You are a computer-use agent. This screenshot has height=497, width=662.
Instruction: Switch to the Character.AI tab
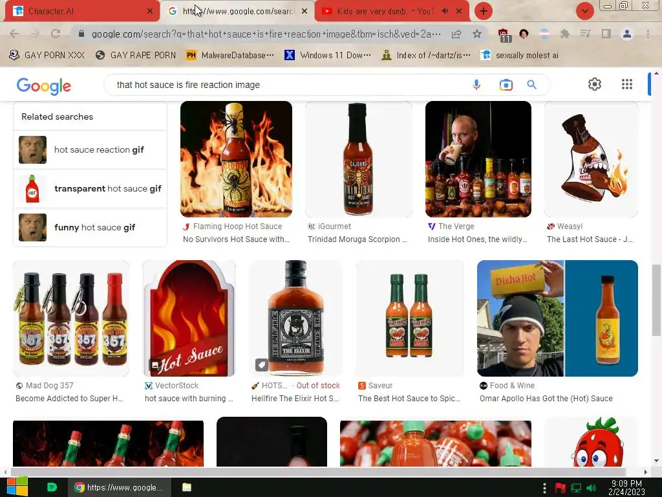[82, 11]
